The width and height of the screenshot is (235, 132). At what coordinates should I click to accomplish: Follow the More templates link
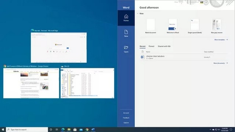[221, 40]
